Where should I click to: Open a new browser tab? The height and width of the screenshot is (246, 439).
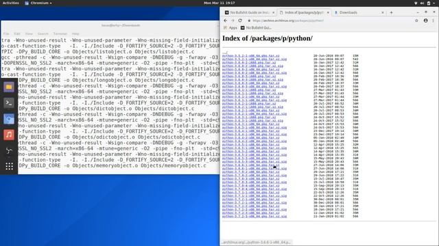[x=392, y=12]
